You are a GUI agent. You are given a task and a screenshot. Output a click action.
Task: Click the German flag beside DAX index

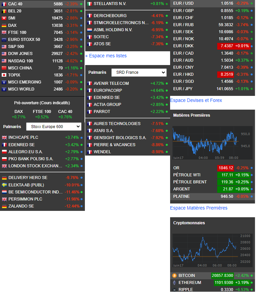pos(4,25)
